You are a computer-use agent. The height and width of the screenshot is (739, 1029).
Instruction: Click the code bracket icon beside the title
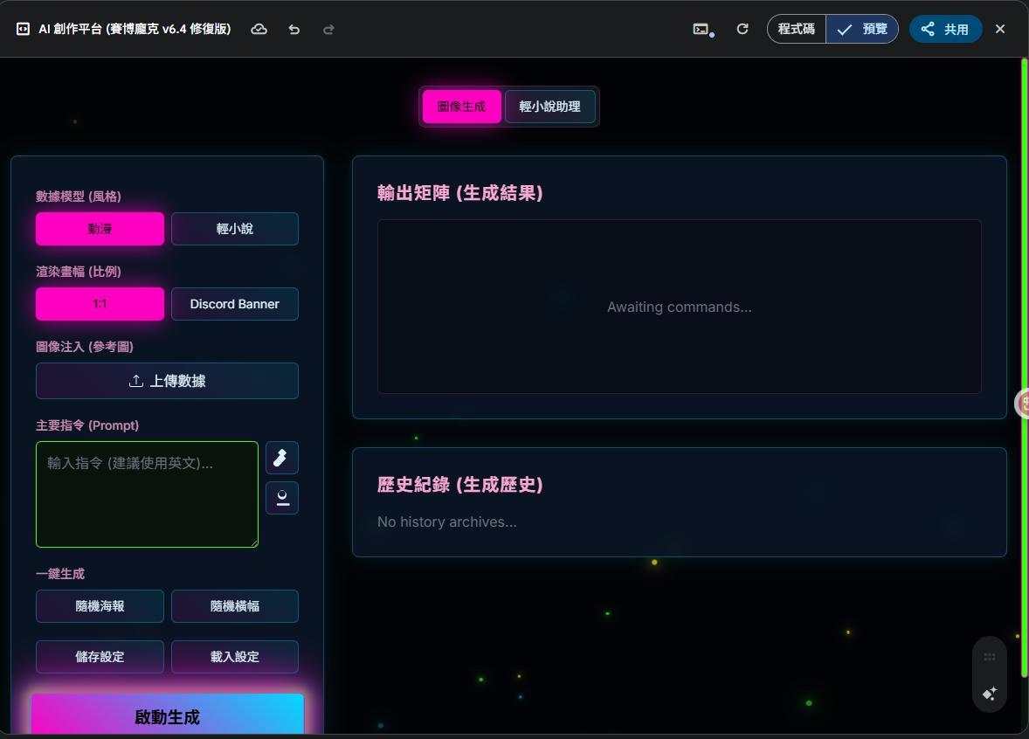(23, 29)
